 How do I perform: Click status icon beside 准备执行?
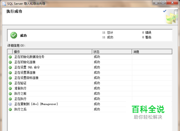10,89
